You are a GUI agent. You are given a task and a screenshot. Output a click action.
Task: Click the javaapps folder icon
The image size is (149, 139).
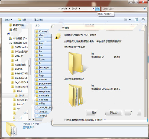[37, 68]
